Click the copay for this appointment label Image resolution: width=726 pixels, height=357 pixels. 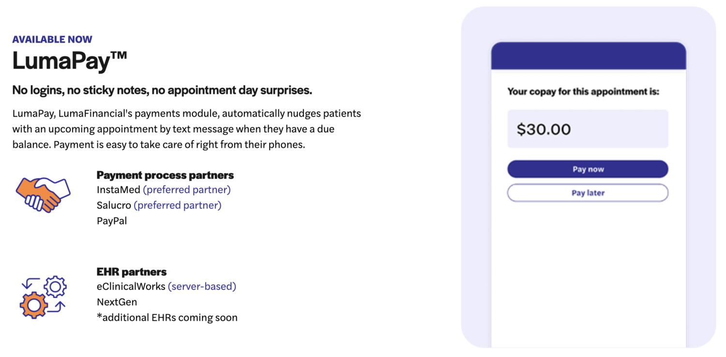[x=583, y=91]
